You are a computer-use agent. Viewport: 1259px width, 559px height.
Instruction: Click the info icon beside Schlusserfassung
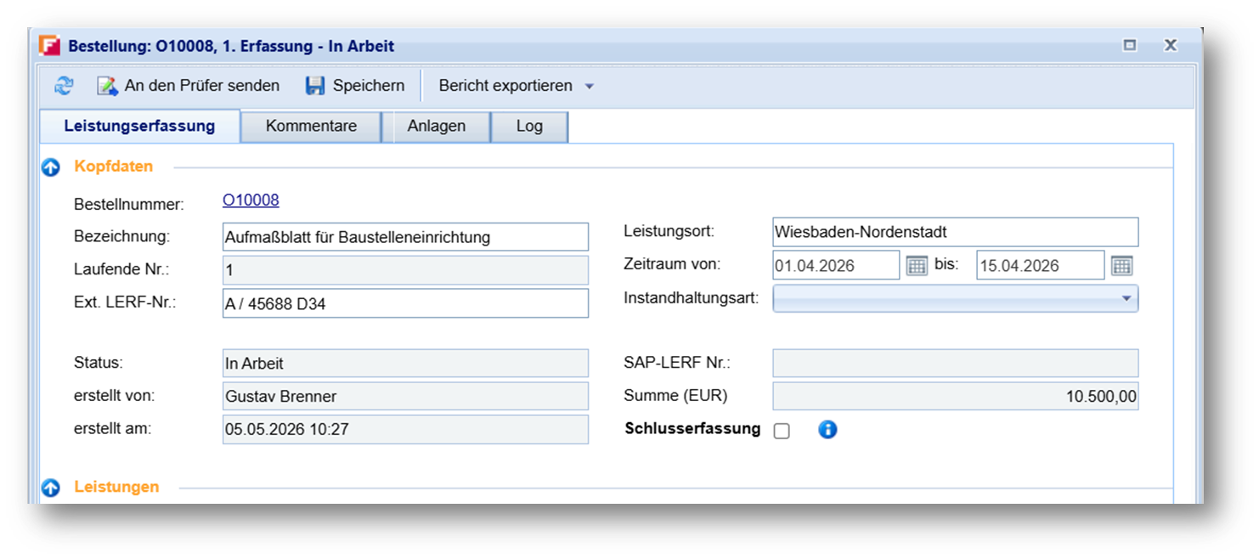(x=827, y=430)
